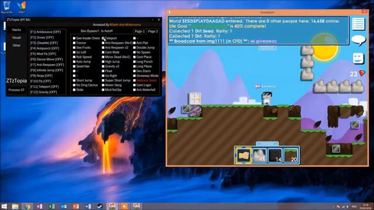Image resolution: width=374 pixels, height=210 pixels.
Task: Click the Windows Start button
Action: point(4,206)
